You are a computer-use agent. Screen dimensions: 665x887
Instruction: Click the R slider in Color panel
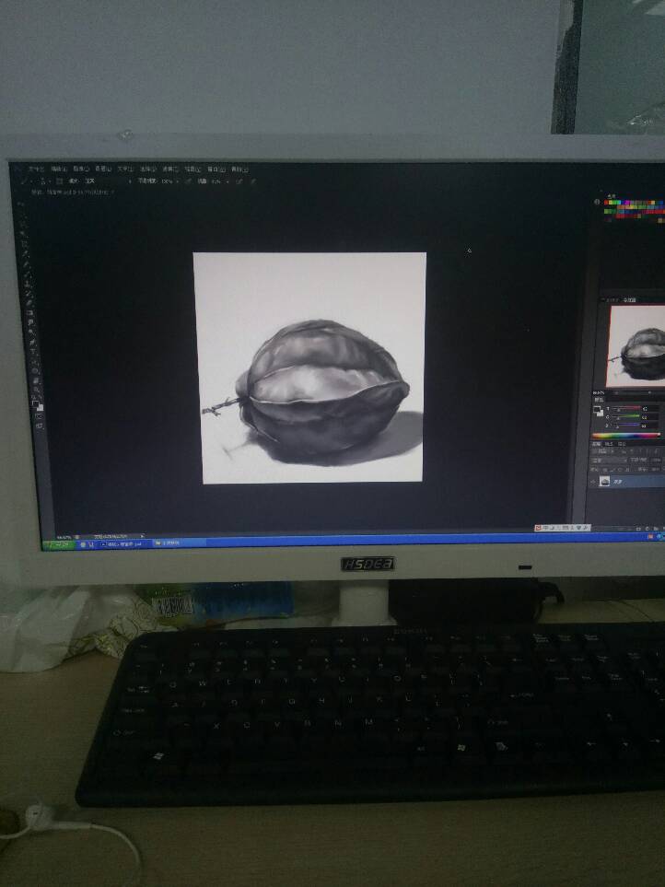click(626, 408)
